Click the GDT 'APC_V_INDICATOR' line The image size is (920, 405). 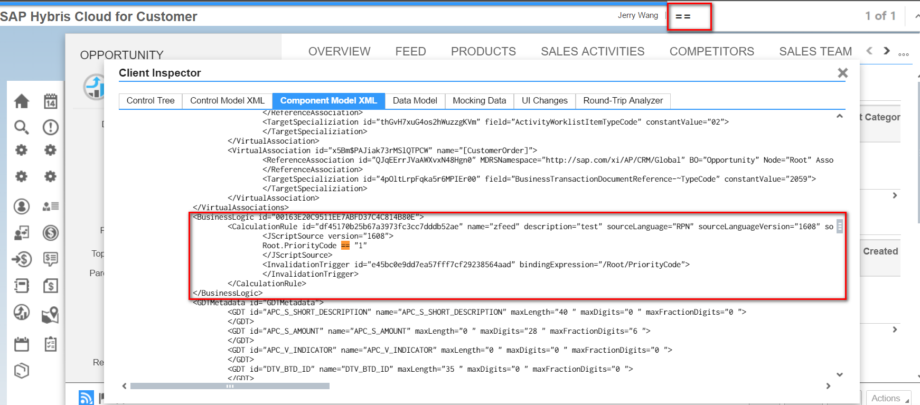click(450, 350)
